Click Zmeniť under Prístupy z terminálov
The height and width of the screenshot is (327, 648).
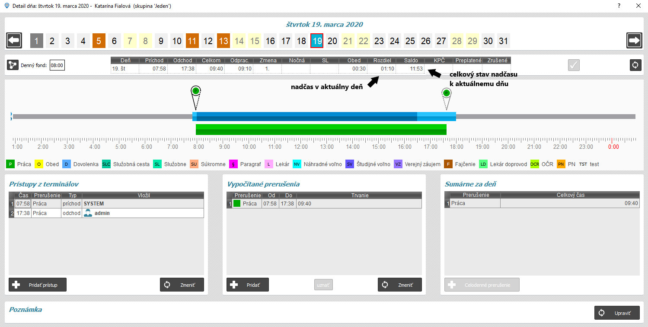(x=182, y=285)
